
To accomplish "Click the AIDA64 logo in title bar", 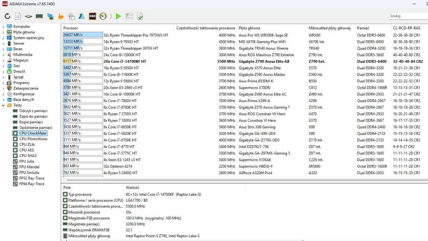I will (5, 4).
